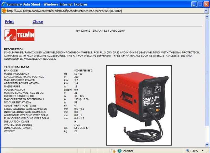210x153 pixels.
Task: Click the Bimax 162 welder product image
Action: 139,105
